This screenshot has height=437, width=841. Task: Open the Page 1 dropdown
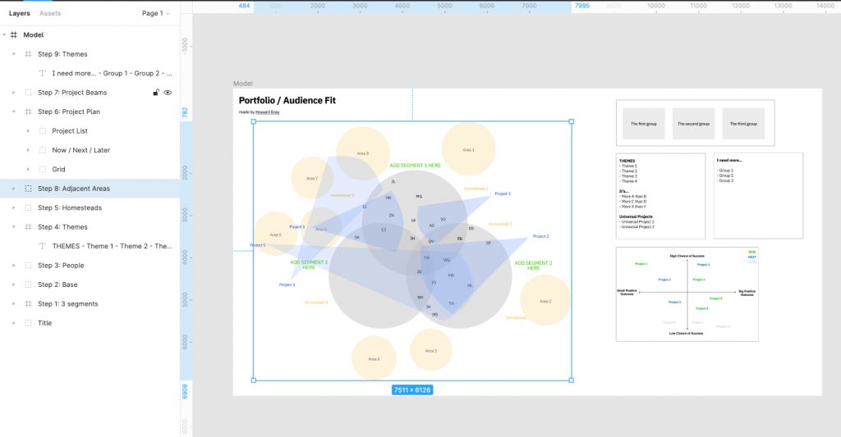click(x=155, y=13)
